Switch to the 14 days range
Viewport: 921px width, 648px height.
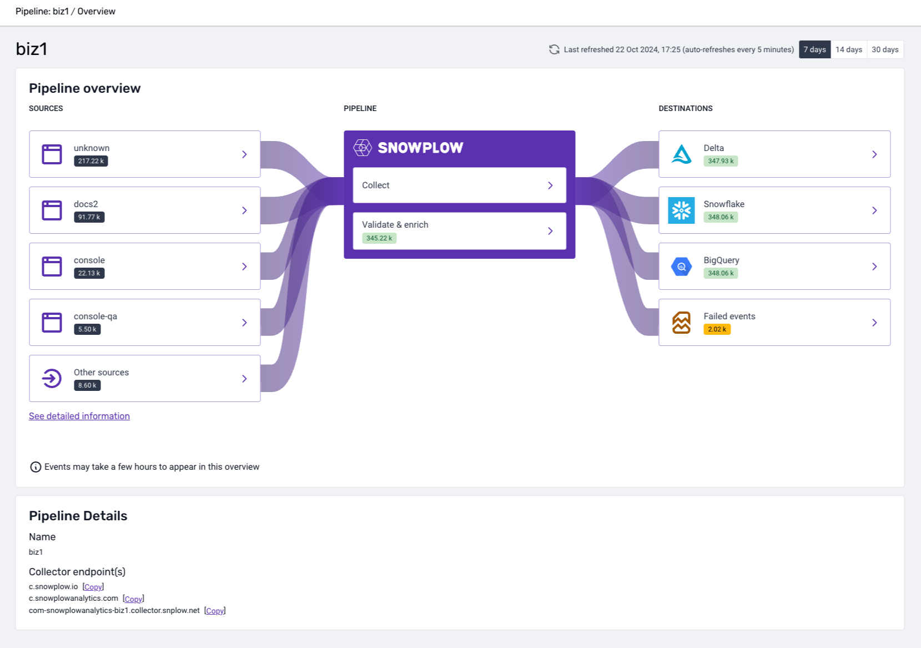(849, 49)
